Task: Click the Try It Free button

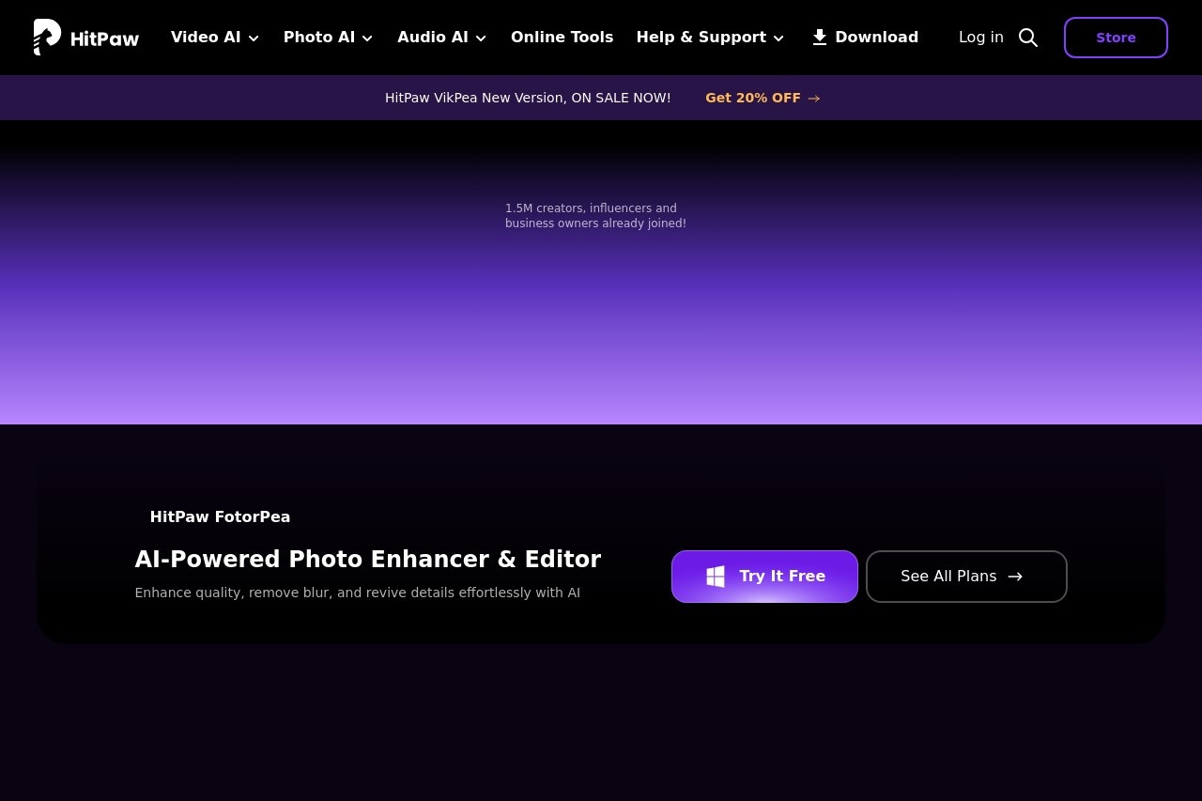Action: coord(764,577)
